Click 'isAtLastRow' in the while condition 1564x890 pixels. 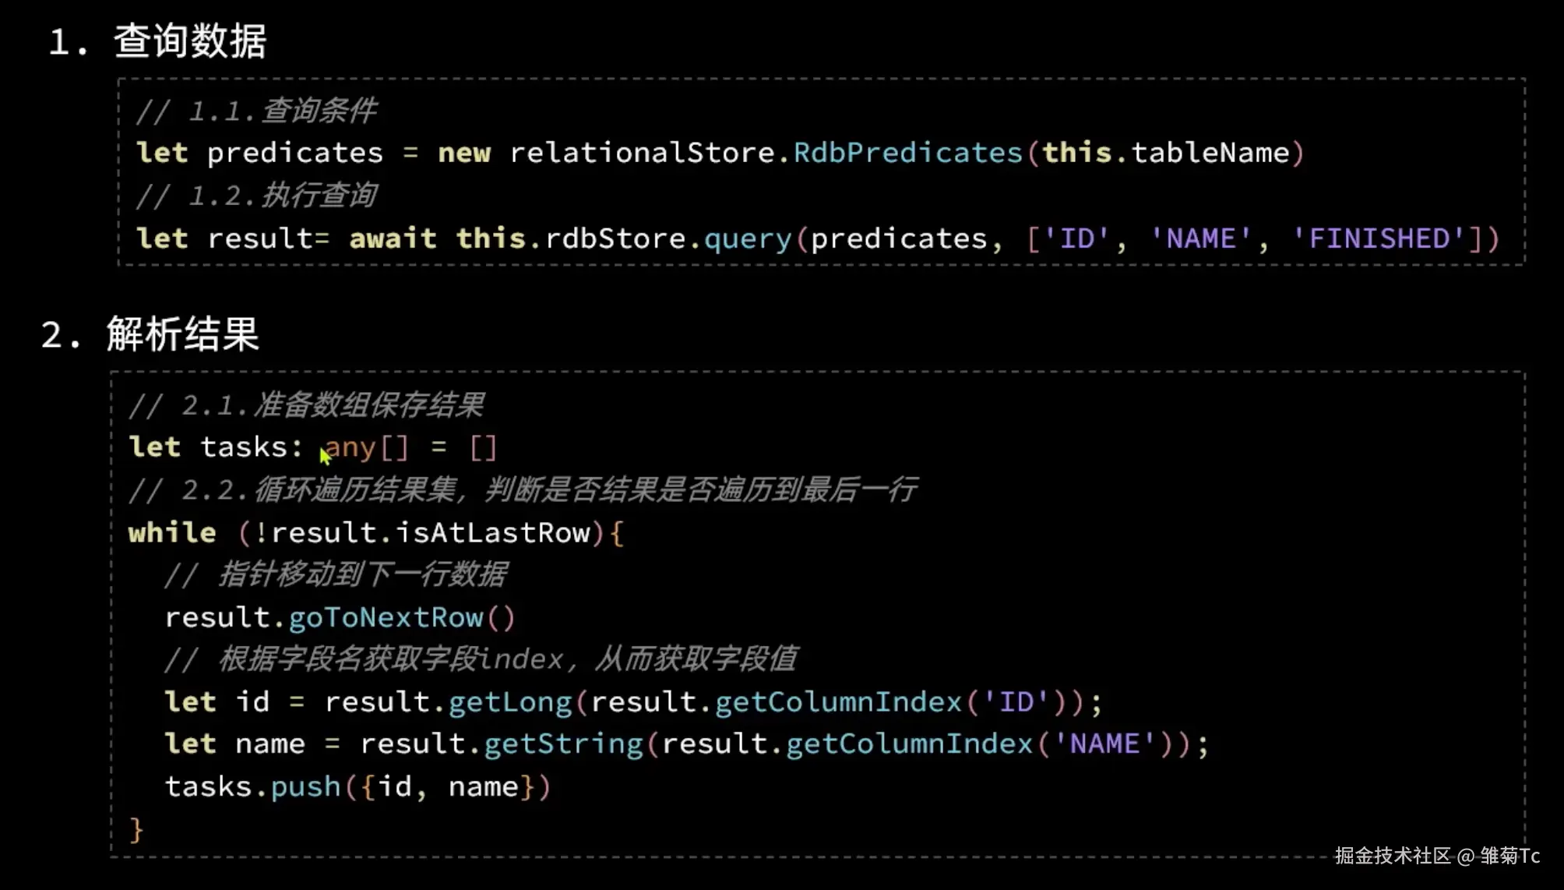pyautogui.click(x=493, y=533)
